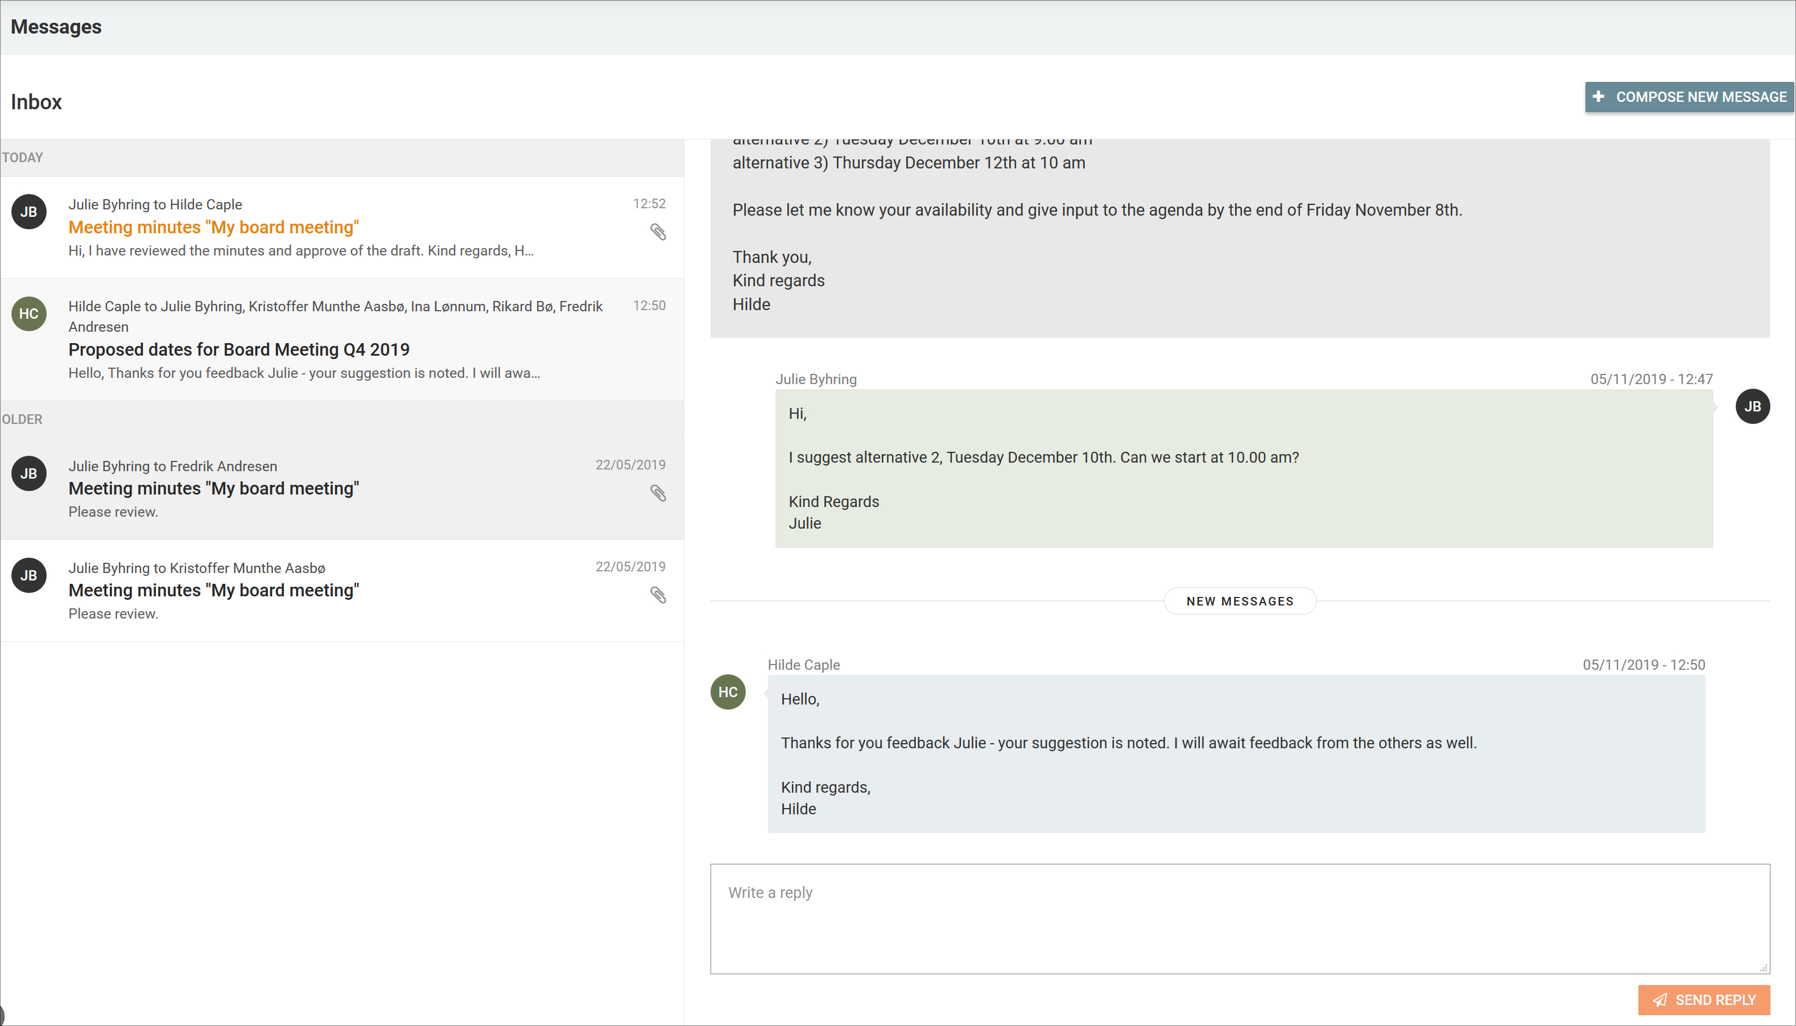Click the paperclip attachment icon on 12:52 message
The height and width of the screenshot is (1026, 1796).
click(658, 232)
